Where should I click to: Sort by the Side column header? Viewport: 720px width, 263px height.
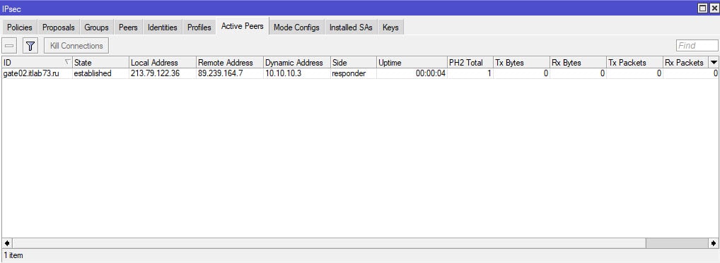[353, 62]
